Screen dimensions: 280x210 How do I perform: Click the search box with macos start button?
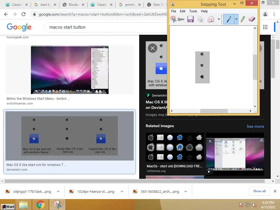[x=105, y=27]
